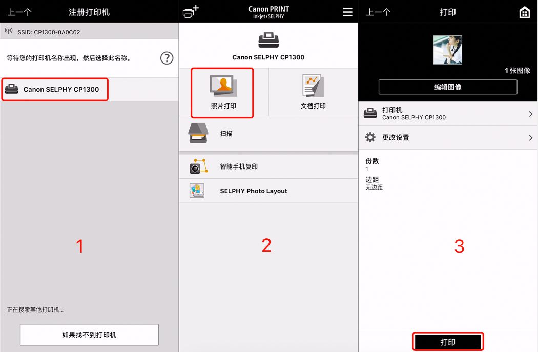The image size is (538, 352).
Task: Launch SELPHY Photo Layout
Action: click(268, 191)
